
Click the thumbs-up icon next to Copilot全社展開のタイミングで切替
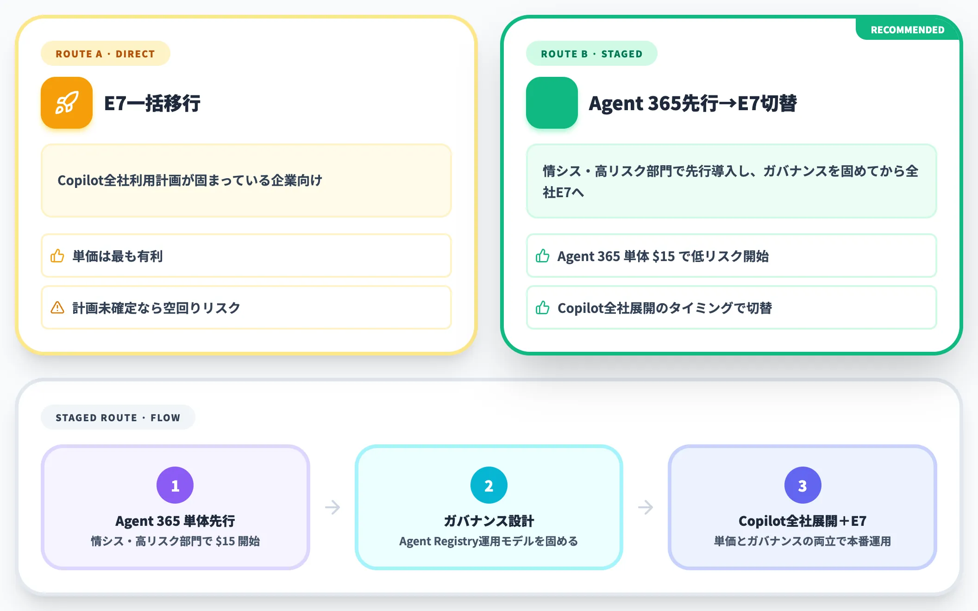pyautogui.click(x=543, y=307)
